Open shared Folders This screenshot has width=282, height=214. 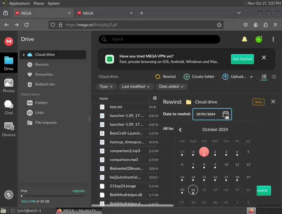41,103
